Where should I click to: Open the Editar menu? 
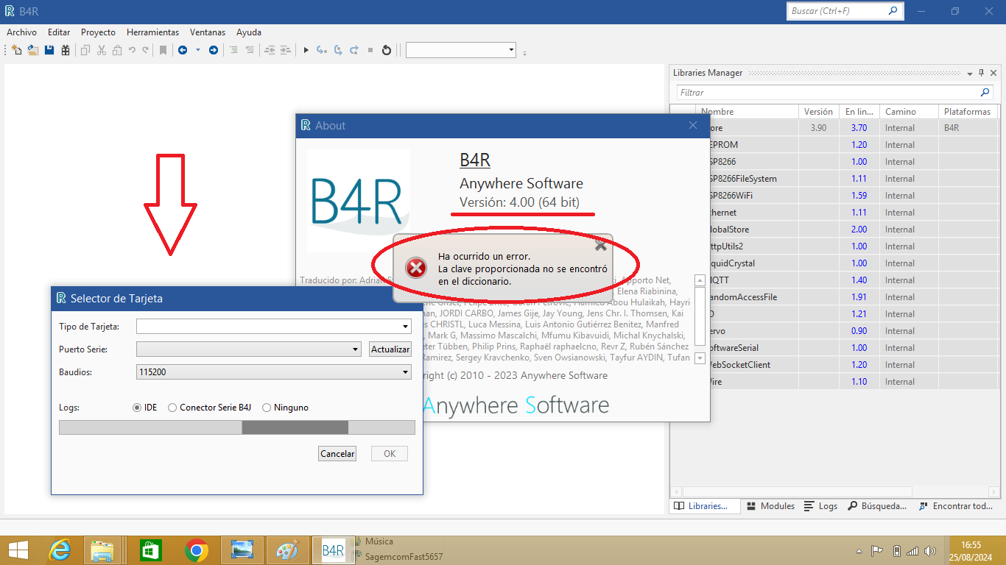[59, 32]
